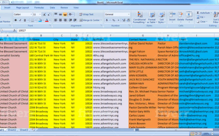Open the Font dialog launcher

[x=50, y=26]
